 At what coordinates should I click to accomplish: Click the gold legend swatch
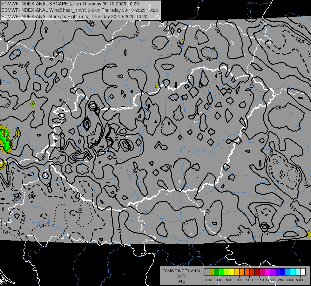pos(237,272)
